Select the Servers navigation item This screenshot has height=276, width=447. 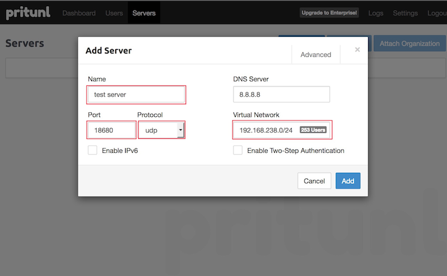[144, 13]
